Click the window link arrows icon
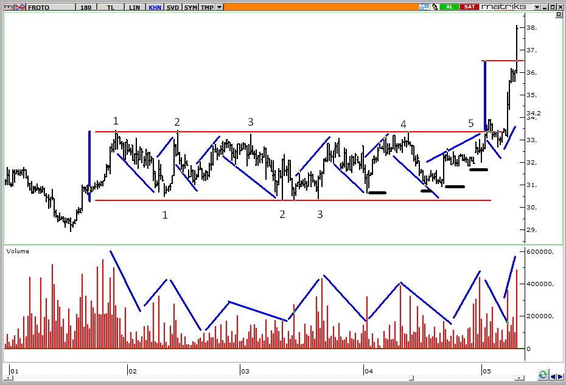The width and height of the screenshot is (566, 385). [425, 7]
